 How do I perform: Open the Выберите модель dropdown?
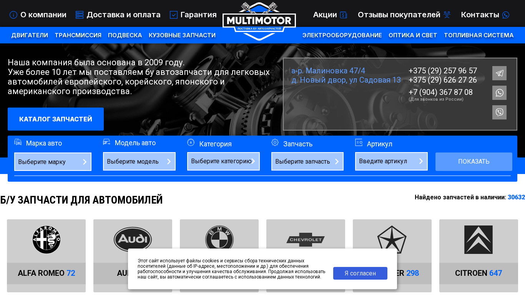click(x=139, y=161)
